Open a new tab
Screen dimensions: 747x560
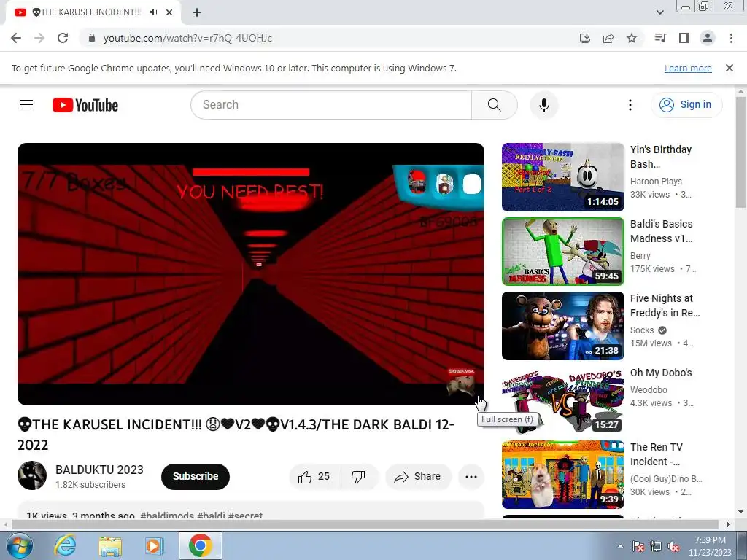(197, 12)
